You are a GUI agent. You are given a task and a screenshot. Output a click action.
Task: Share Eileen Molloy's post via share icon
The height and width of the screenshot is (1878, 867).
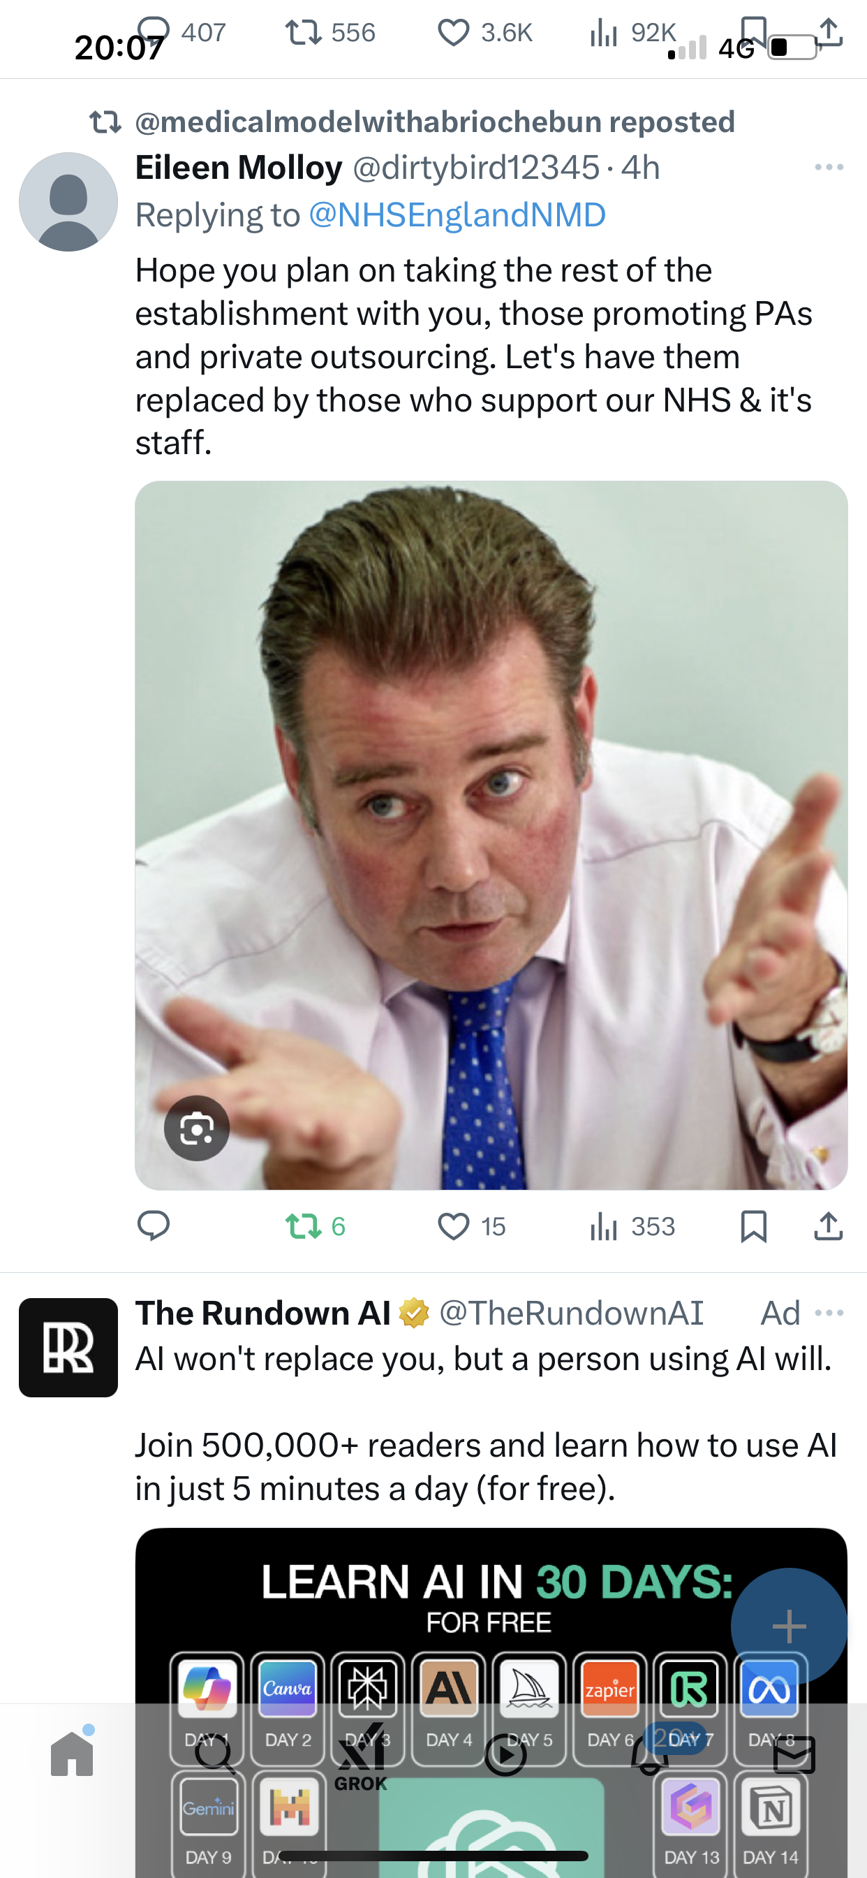point(829,1226)
